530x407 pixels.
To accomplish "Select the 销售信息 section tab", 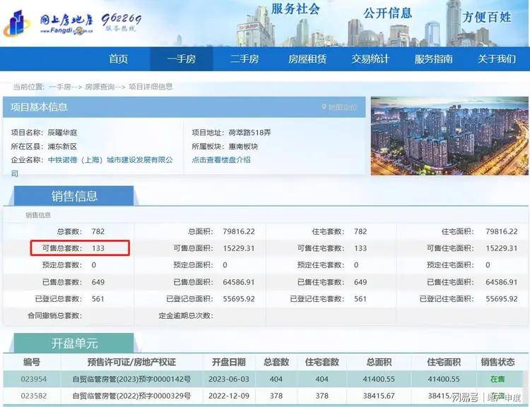I will click(x=74, y=196).
